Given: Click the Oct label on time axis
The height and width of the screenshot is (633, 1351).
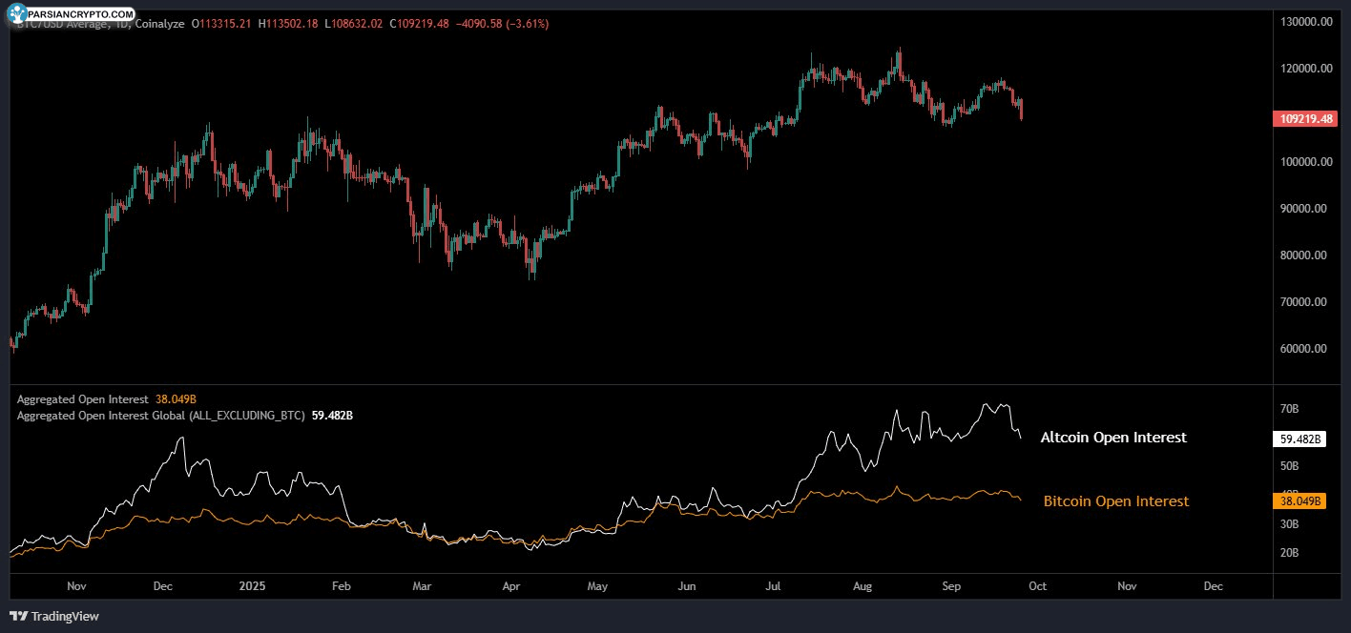Looking at the screenshot, I should [x=1037, y=586].
